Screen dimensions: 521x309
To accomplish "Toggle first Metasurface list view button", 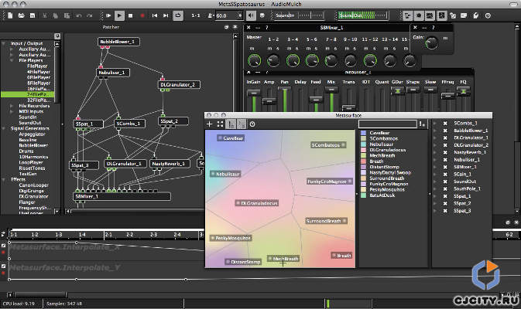I will [x=231, y=124].
